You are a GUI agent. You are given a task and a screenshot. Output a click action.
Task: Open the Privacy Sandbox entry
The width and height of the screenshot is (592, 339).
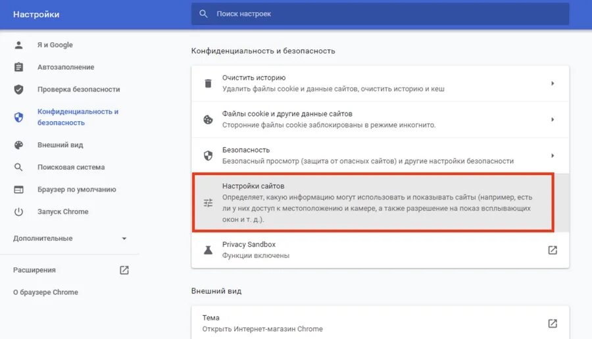click(x=380, y=250)
